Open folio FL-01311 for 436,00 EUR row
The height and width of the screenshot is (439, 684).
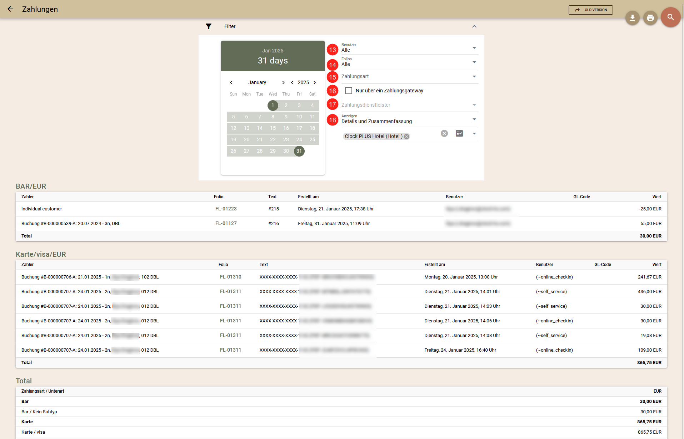[230, 292]
